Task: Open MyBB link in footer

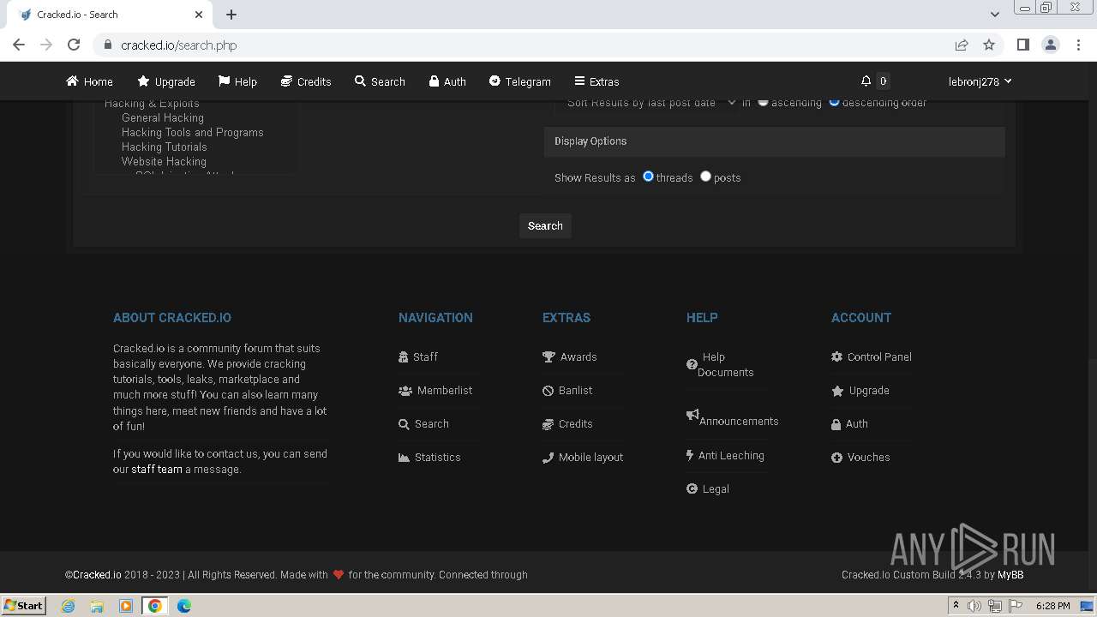Action: (1010, 574)
